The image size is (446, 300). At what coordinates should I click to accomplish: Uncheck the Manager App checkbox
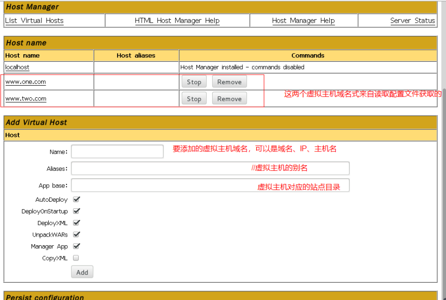point(77,246)
